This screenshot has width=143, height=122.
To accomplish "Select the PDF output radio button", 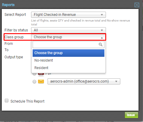I will coord(34,74).
